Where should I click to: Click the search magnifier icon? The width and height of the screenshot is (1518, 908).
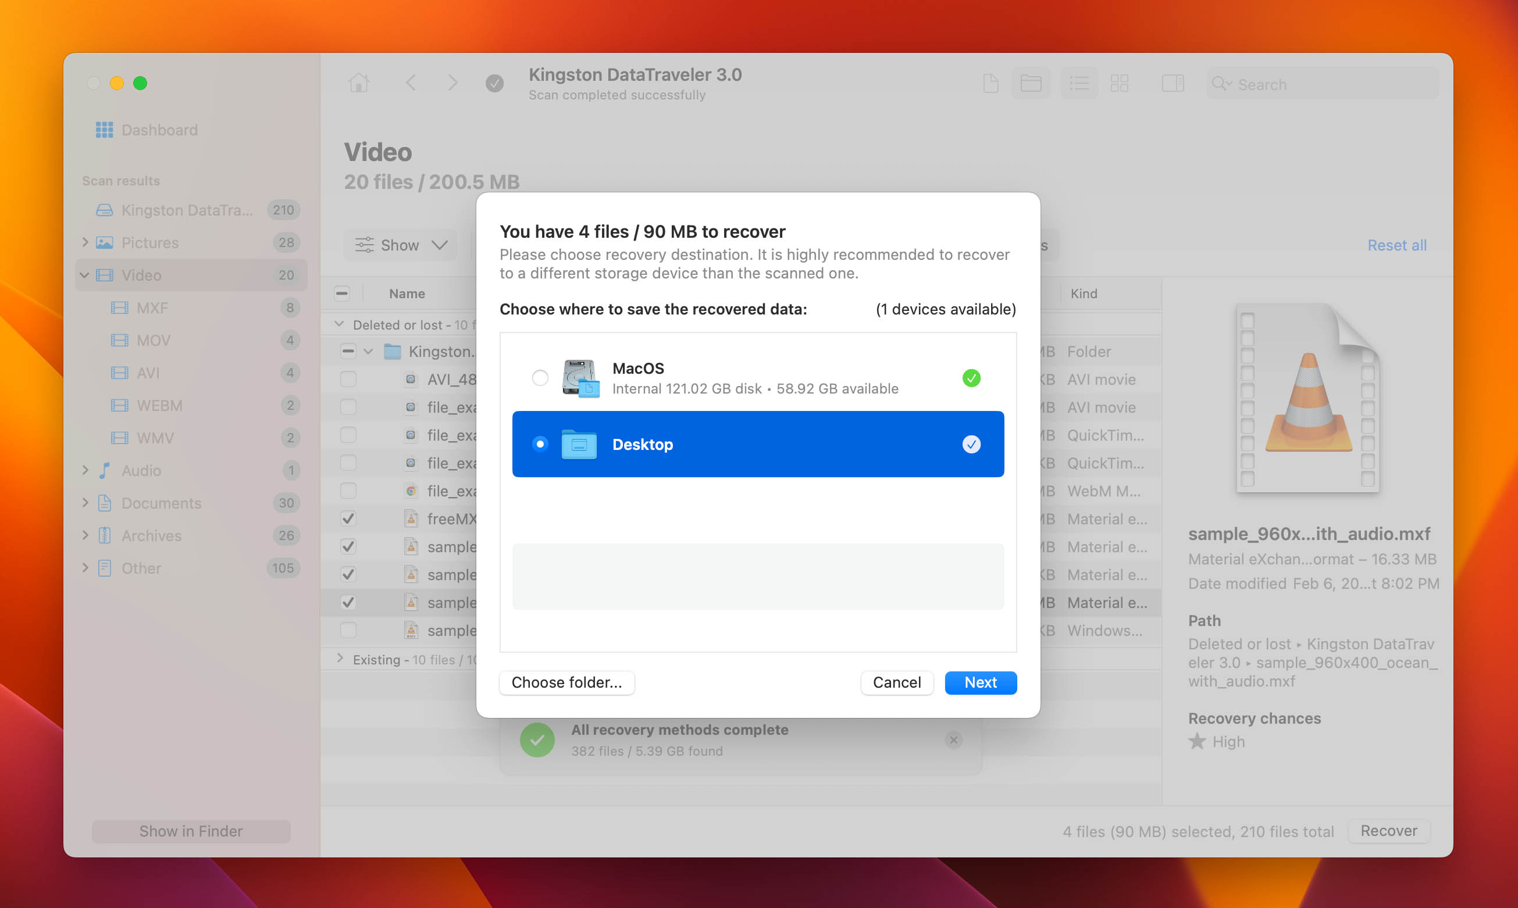(1221, 84)
